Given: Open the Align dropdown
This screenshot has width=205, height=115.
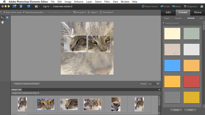Looking at the screenshot, I should coord(93,12).
